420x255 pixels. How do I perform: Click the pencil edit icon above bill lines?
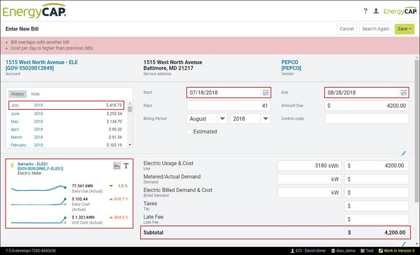point(404,153)
